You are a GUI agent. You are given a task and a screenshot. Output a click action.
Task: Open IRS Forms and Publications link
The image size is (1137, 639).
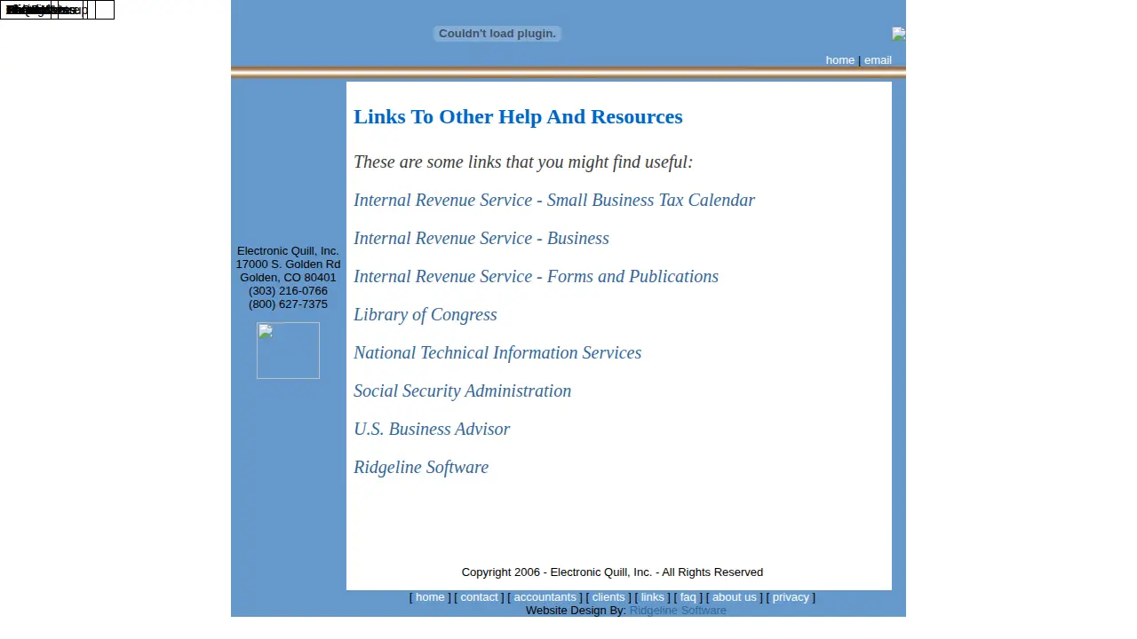pyautogui.click(x=536, y=277)
